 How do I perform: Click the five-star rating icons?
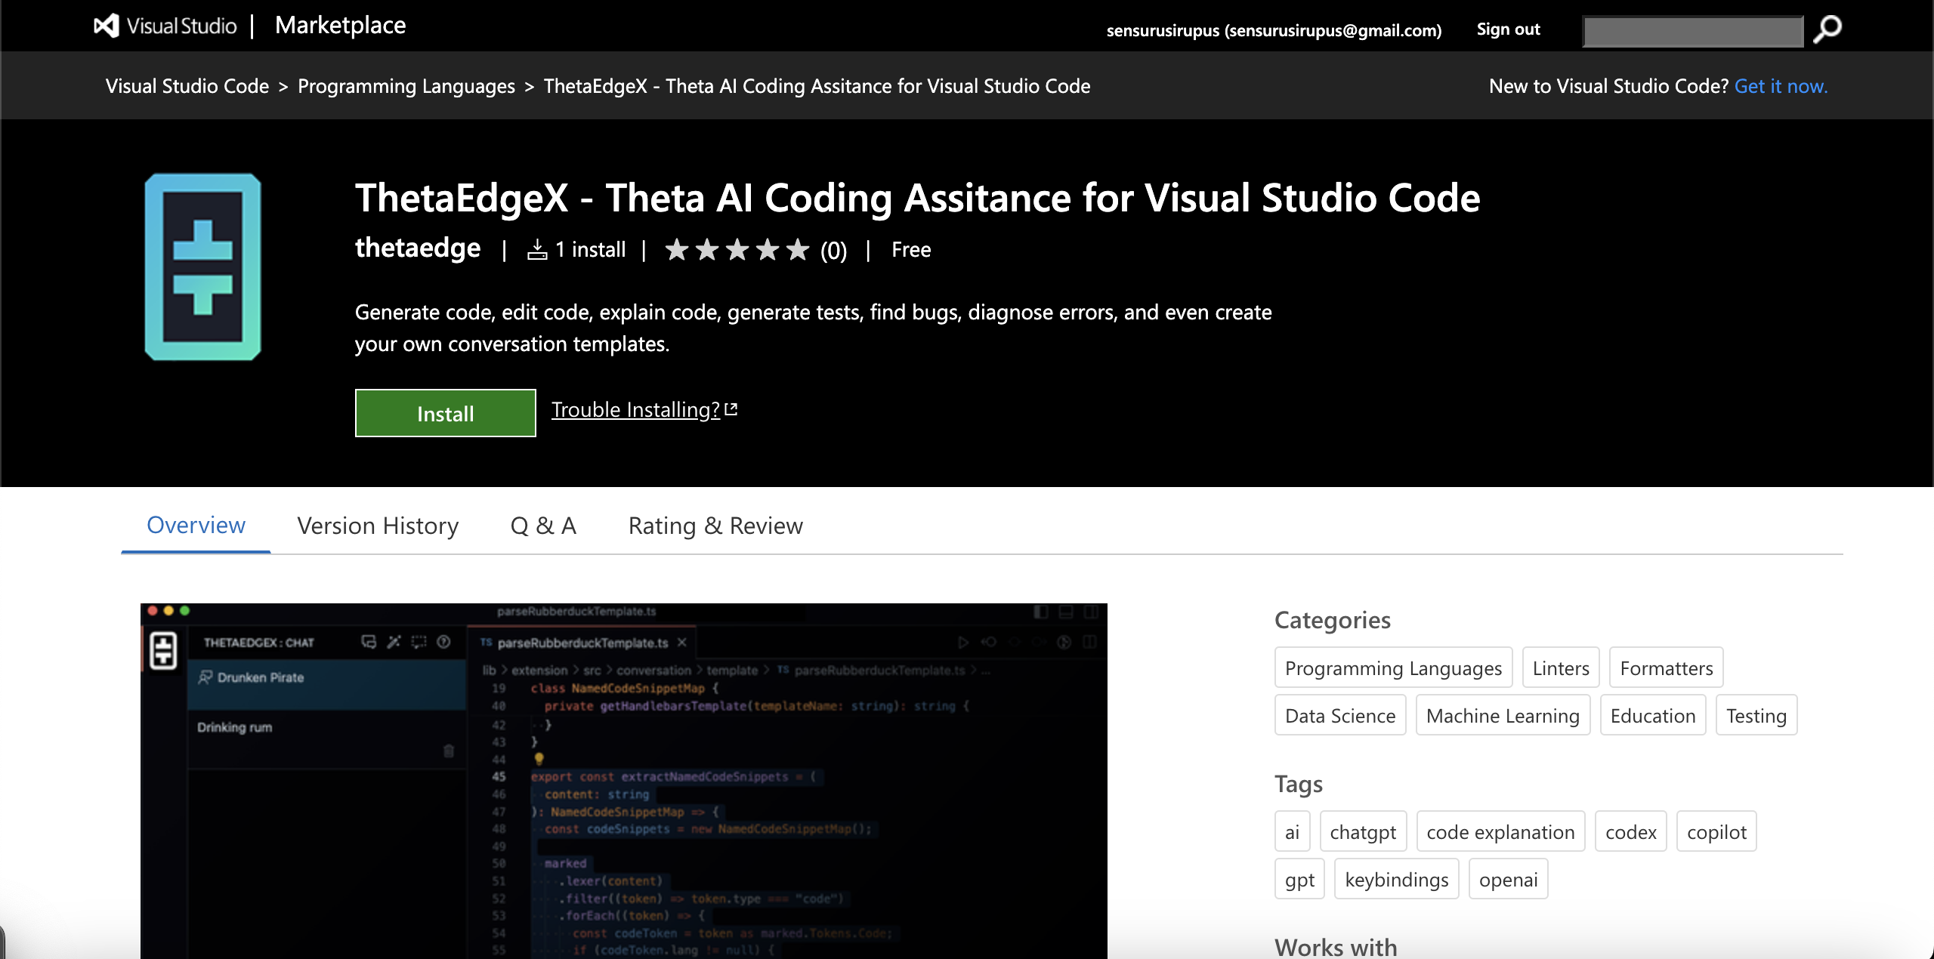coord(737,250)
